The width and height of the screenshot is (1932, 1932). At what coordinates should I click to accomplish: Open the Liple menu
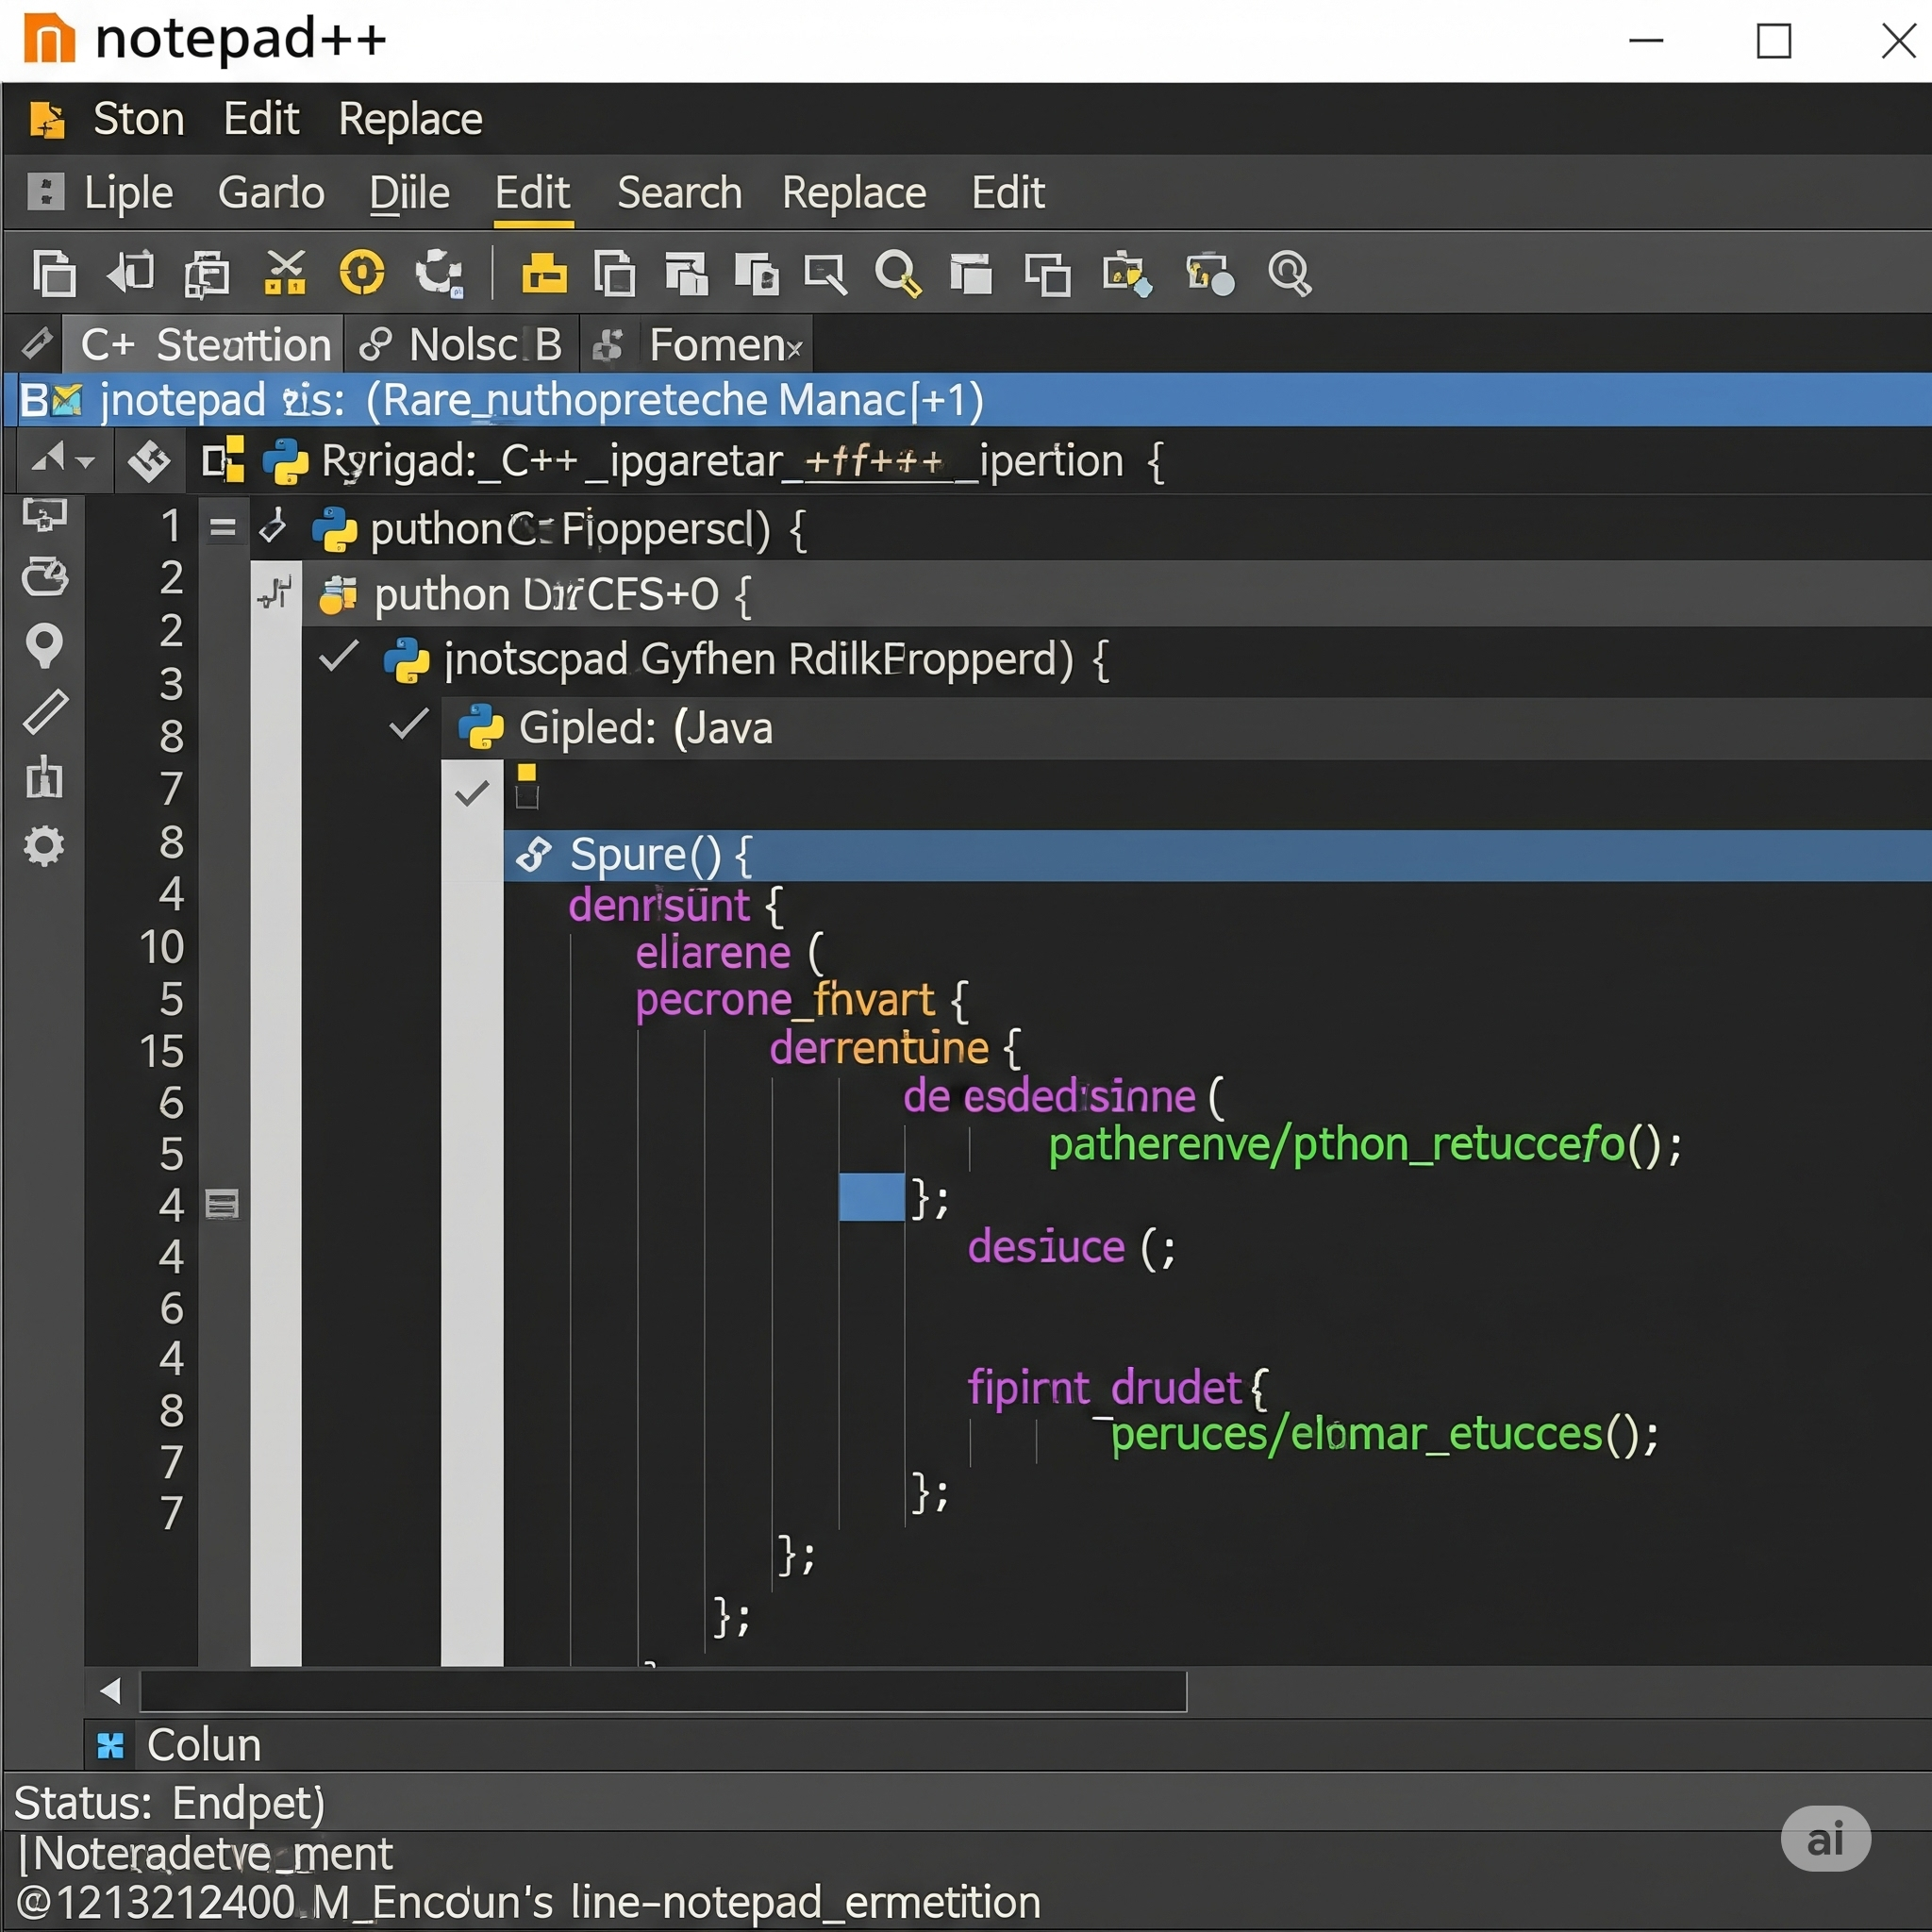[x=128, y=193]
